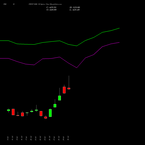Click the low value L: 423.40
145x145 pixels.
(x=75, y=10)
